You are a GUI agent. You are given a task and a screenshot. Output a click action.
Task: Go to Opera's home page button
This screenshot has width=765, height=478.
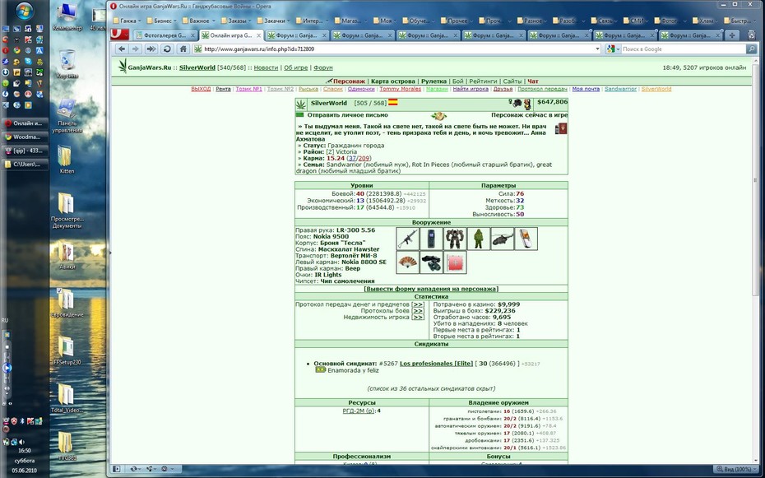(183, 49)
